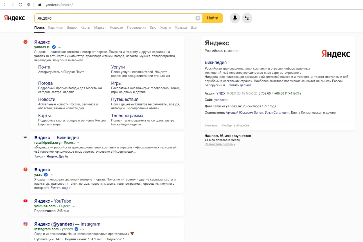Open the Игры sitelink
Screen dimensions: 363x242
coord(116,83)
